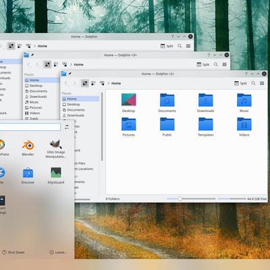Click the Home breadcrumb in Dolphin <3>
This screenshot has width=270, height=270.
(79, 65)
